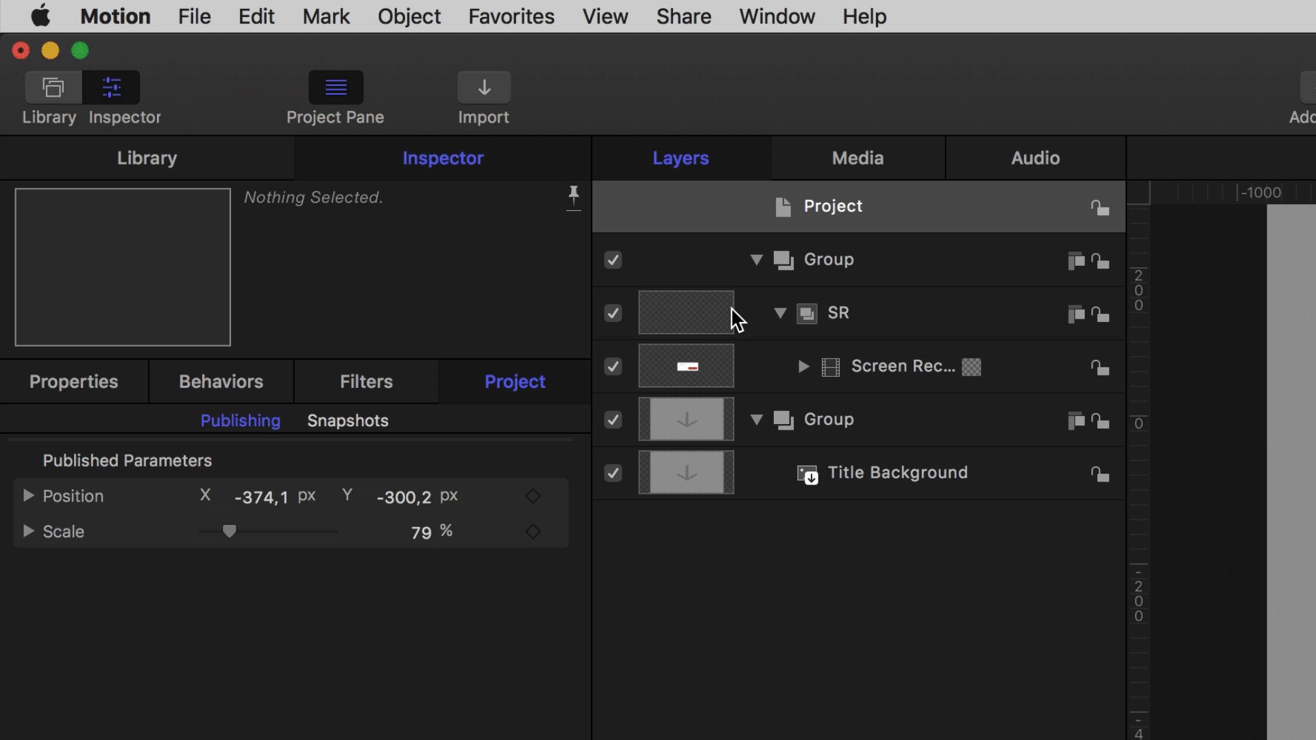
Task: Click the Screen Rec layer thumbnail
Action: 686,367
